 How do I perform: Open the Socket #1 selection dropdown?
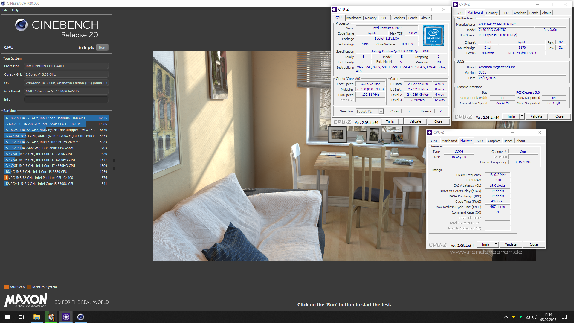pos(370,112)
